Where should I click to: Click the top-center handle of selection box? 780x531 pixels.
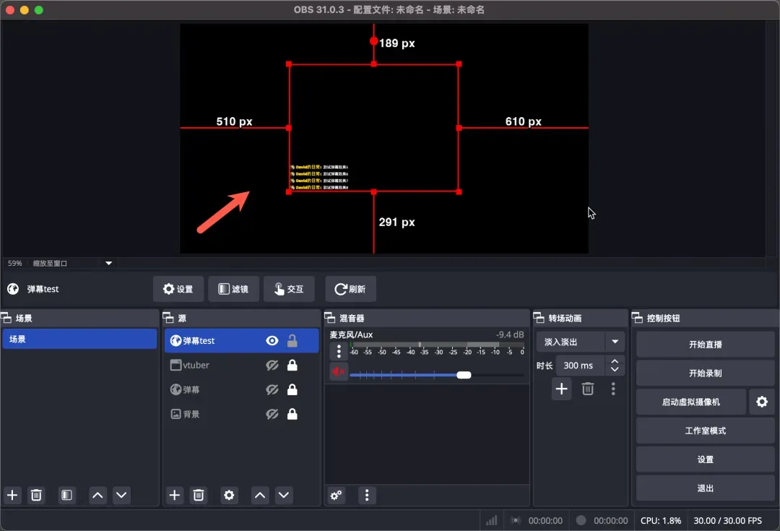(x=373, y=64)
